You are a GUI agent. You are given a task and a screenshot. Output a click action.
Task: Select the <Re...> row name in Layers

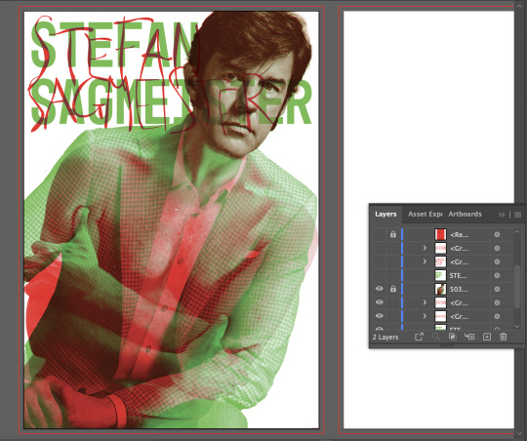coord(459,234)
